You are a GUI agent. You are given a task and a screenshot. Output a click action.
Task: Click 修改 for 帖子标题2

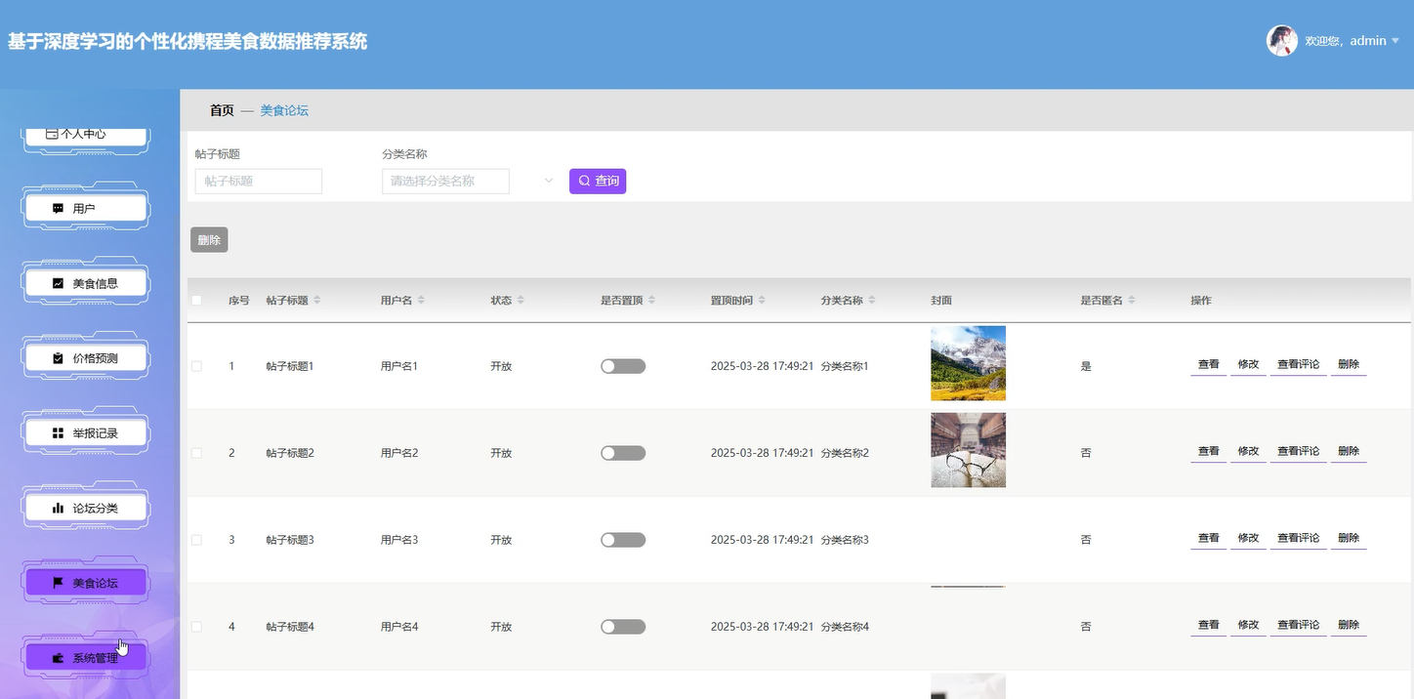pos(1248,451)
